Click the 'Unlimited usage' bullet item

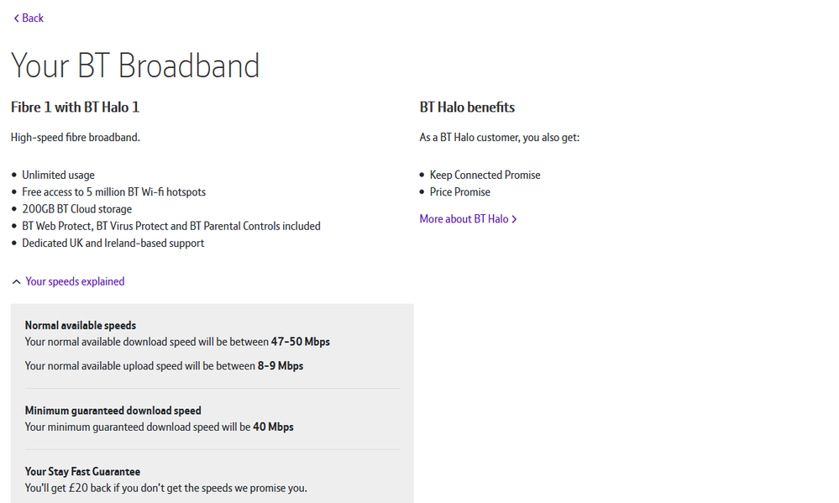(x=58, y=176)
